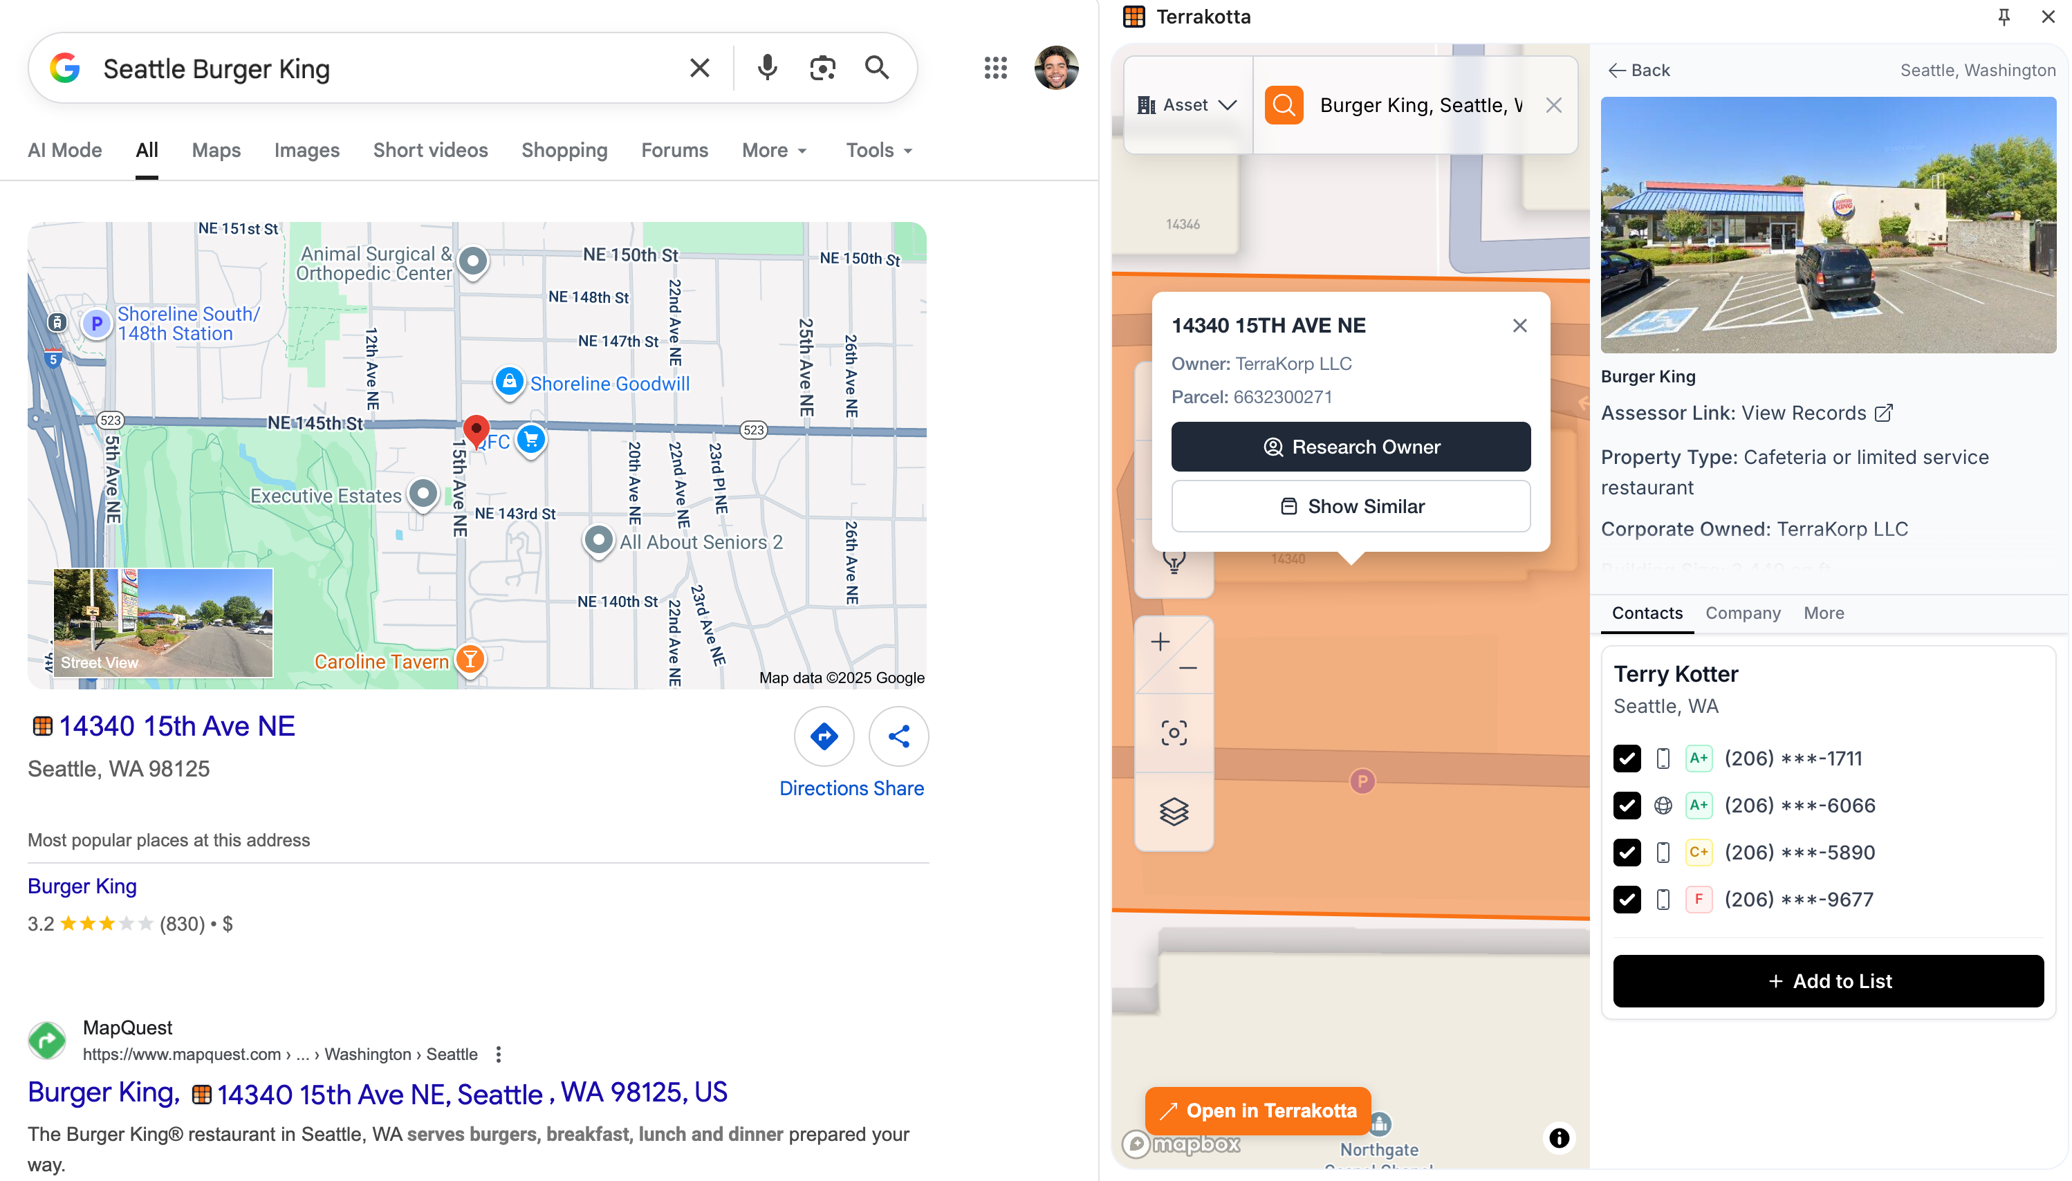Click the recenter target map icon
Viewport: 2072px width, 1181px height.
point(1173,733)
